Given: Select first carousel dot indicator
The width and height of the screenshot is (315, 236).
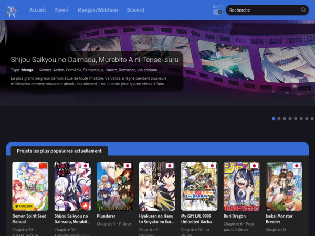Looking at the screenshot, I should pos(274,119).
